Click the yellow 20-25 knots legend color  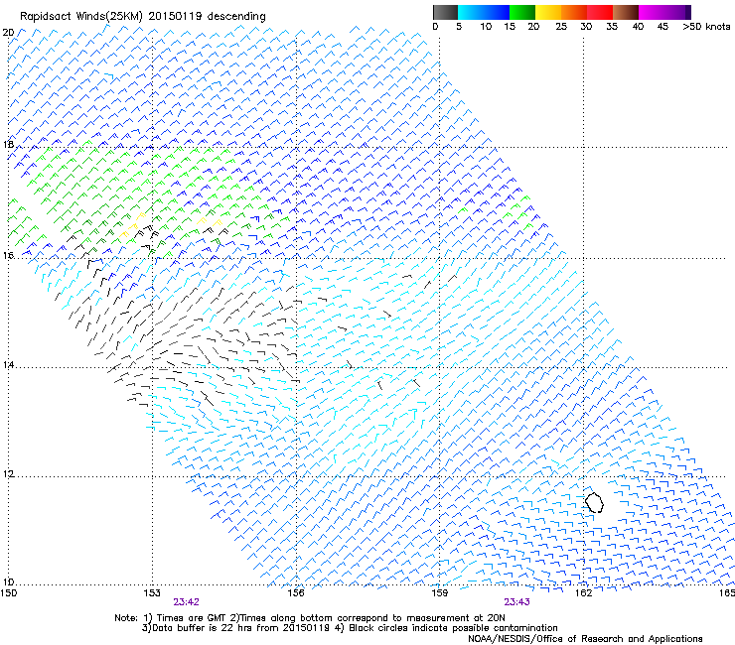click(548, 12)
